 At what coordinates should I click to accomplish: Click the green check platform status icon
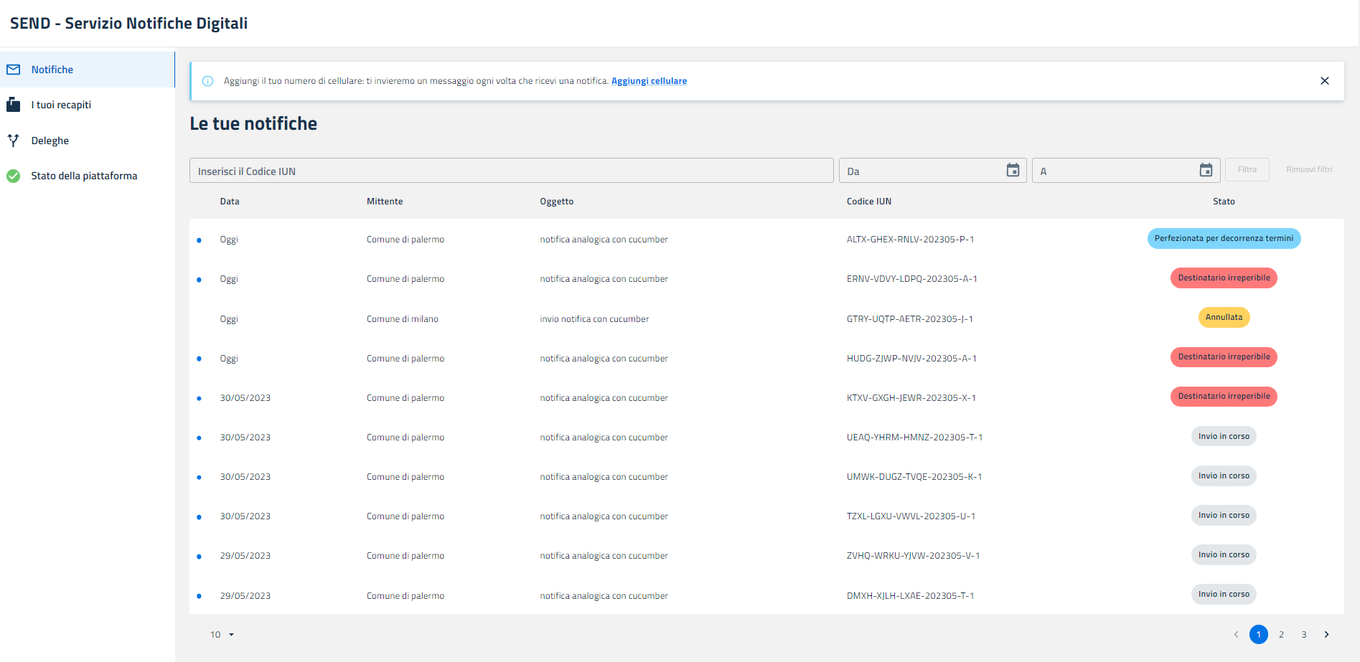point(14,176)
